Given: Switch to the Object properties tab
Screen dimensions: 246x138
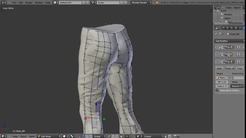Looking at the screenshot, I should tap(236, 28).
